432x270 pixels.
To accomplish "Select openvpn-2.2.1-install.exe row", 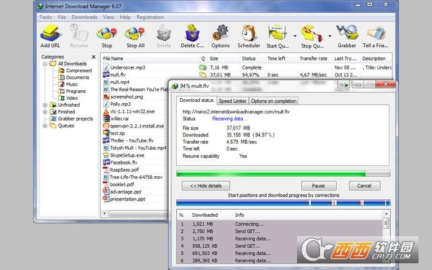I will [137, 126].
